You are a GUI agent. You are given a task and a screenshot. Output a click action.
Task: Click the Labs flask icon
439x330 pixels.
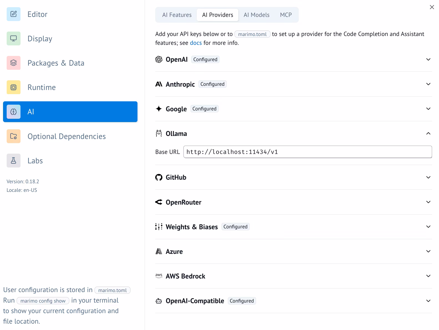[14, 161]
